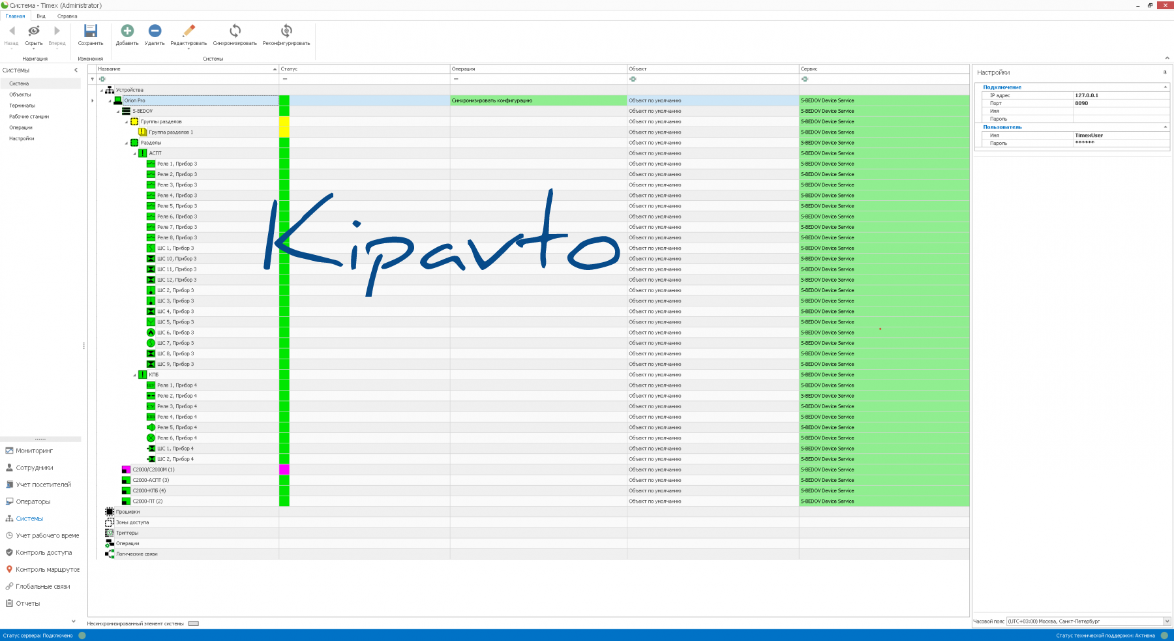Screen dimensions: 1174x641
Task: Open the time zone dropdown
Action: click(x=1167, y=621)
